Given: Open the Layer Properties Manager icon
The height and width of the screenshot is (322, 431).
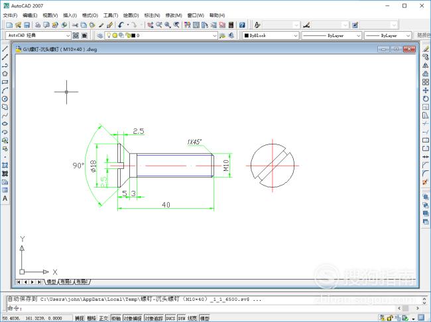Looking at the screenshot, I should (100, 35).
